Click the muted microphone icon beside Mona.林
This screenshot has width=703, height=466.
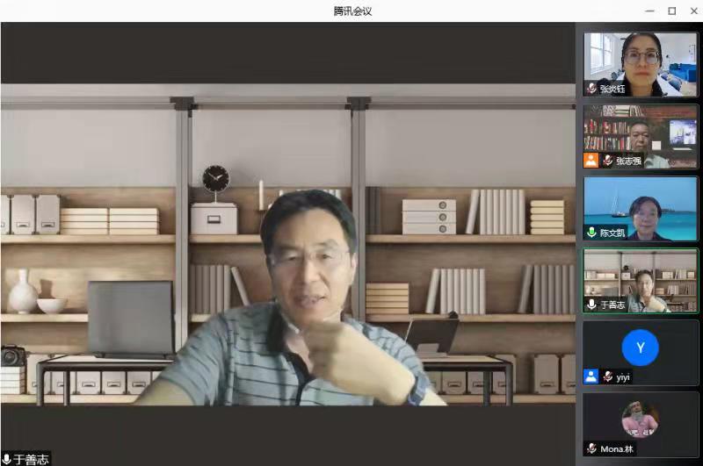click(x=591, y=448)
